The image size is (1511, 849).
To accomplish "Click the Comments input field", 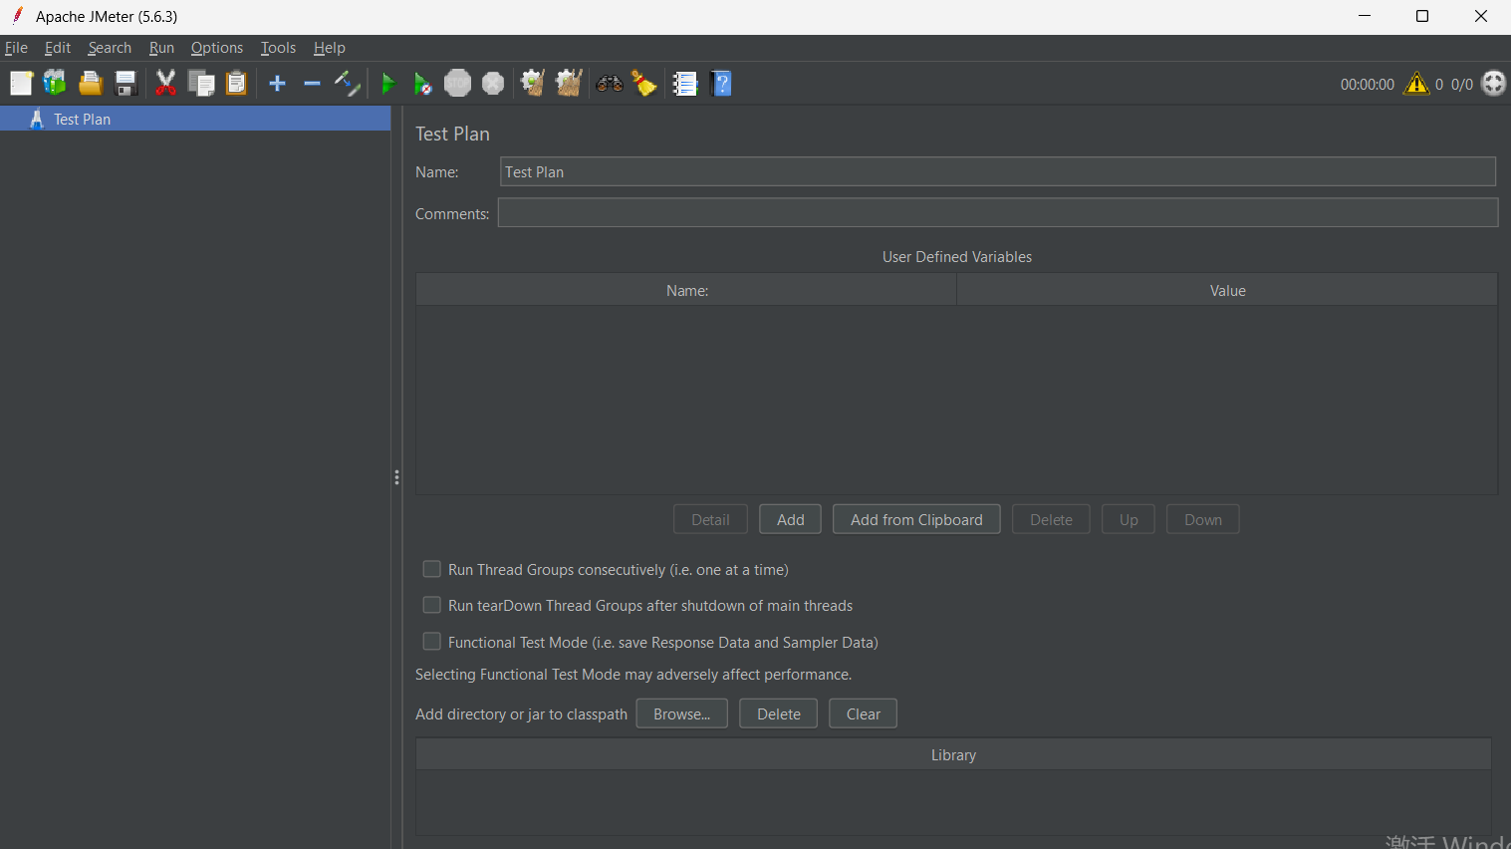I will [998, 212].
